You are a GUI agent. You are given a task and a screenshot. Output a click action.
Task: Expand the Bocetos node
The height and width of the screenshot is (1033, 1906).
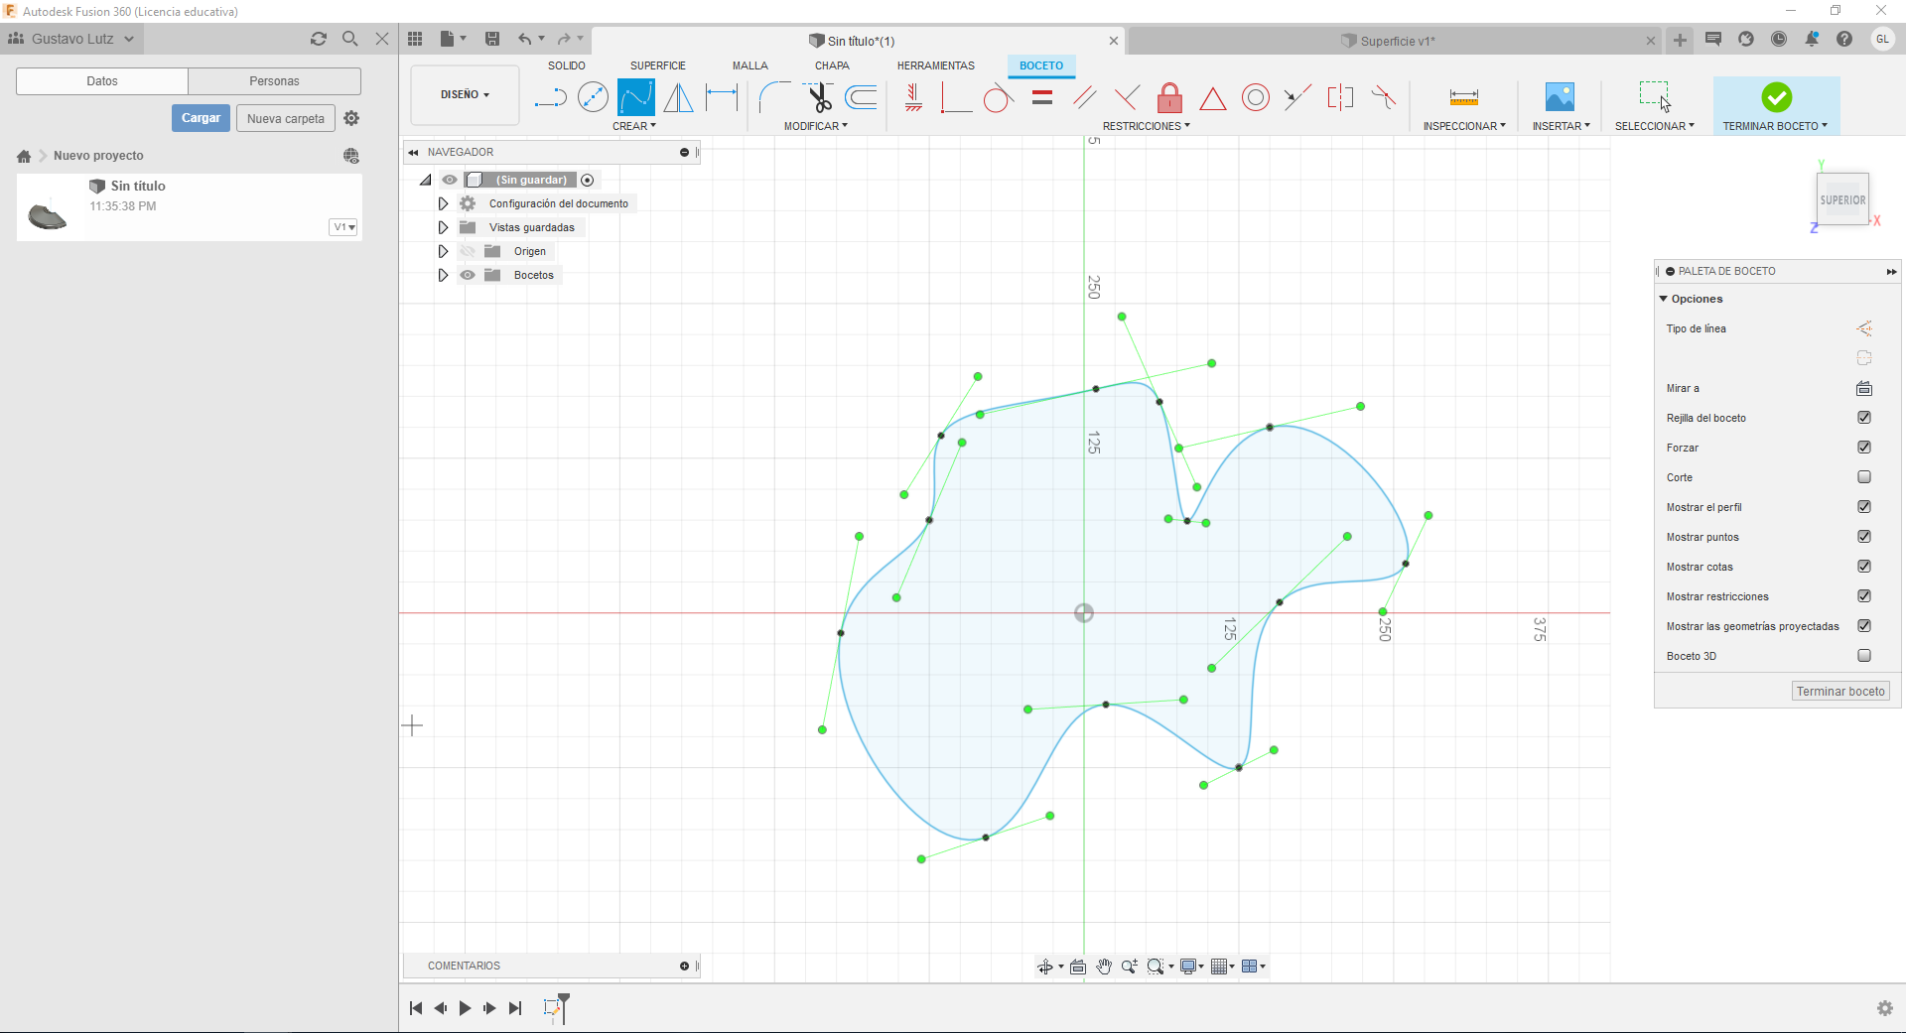(x=443, y=275)
